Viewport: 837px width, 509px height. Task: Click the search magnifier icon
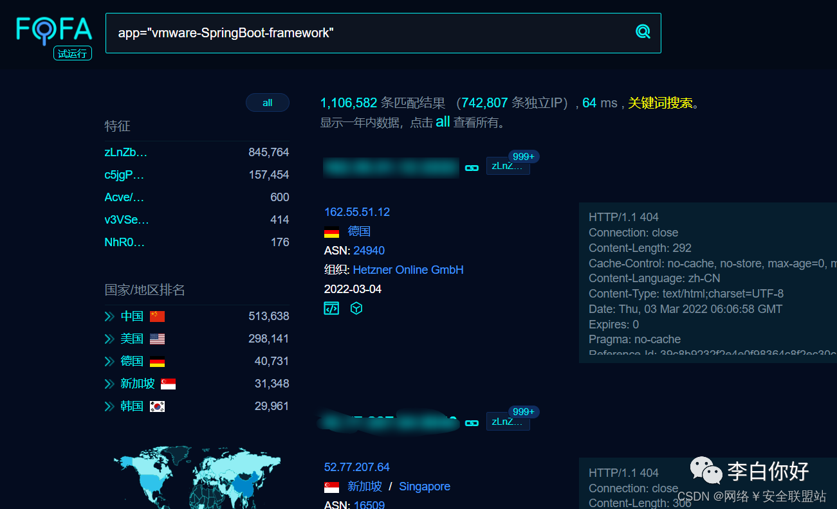(x=643, y=31)
